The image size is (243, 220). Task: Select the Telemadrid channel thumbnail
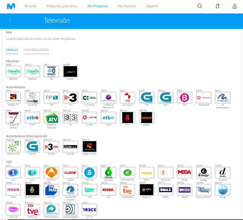click(203, 98)
